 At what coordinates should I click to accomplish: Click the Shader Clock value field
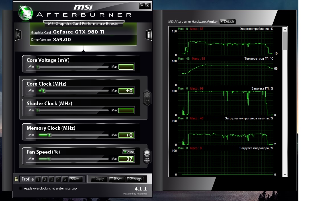tap(126, 110)
